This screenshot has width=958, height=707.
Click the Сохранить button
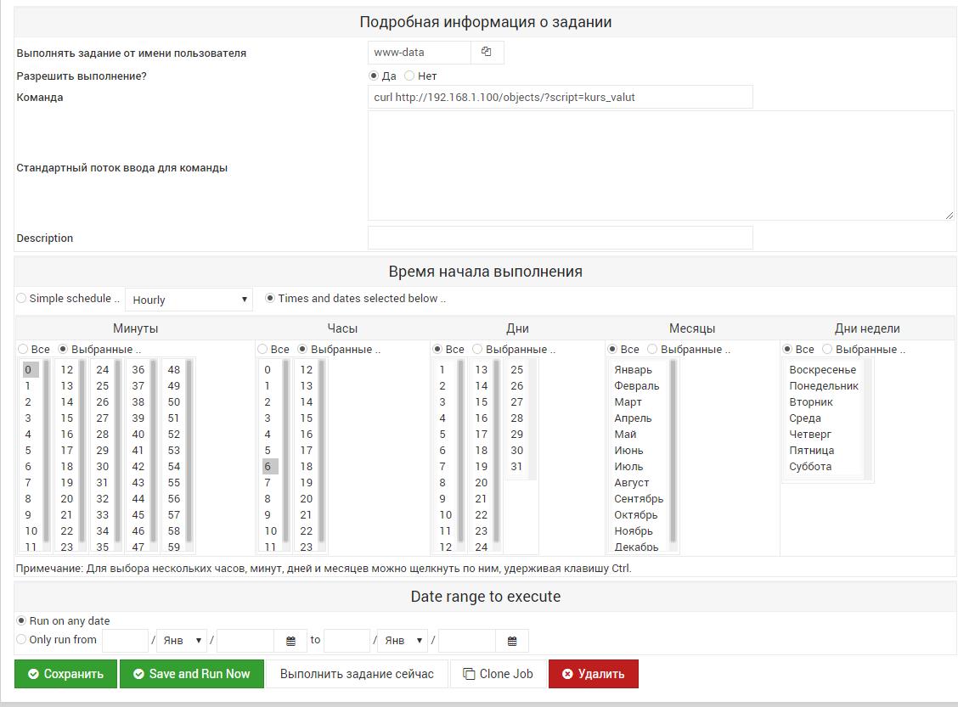click(x=65, y=674)
